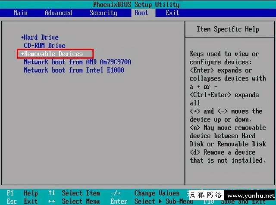
Task: Go to the Exit tab
Action: point(172,13)
